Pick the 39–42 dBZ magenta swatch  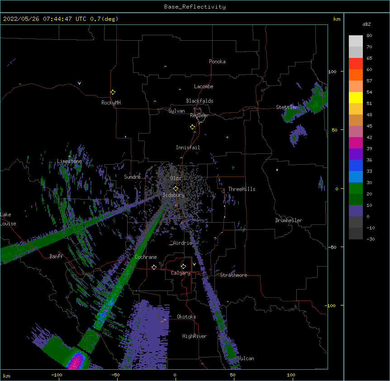(x=356, y=143)
